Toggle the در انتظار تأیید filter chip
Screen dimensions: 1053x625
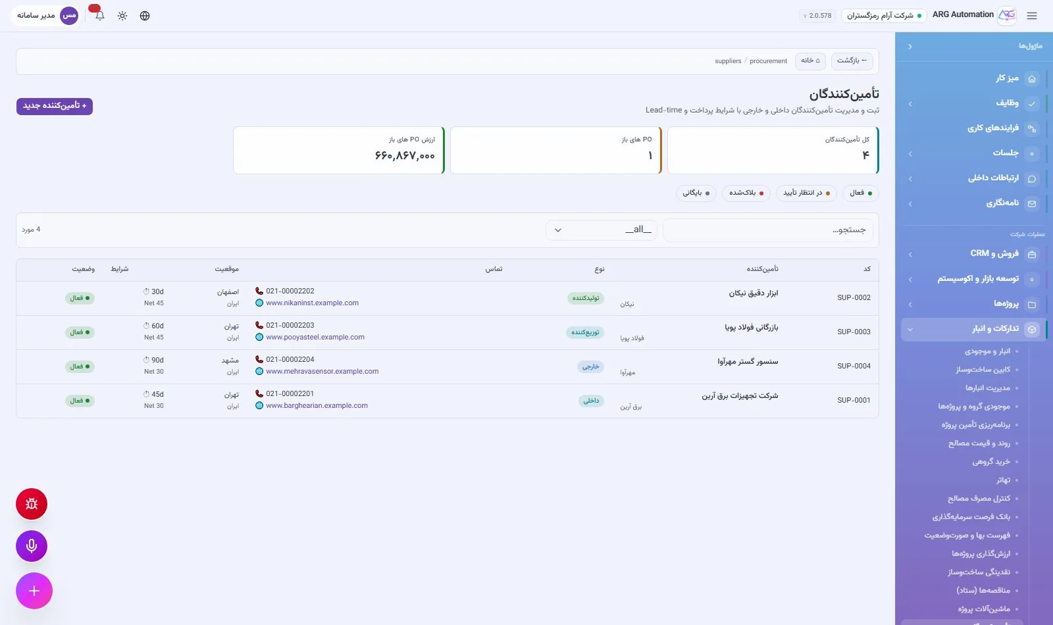tap(806, 193)
